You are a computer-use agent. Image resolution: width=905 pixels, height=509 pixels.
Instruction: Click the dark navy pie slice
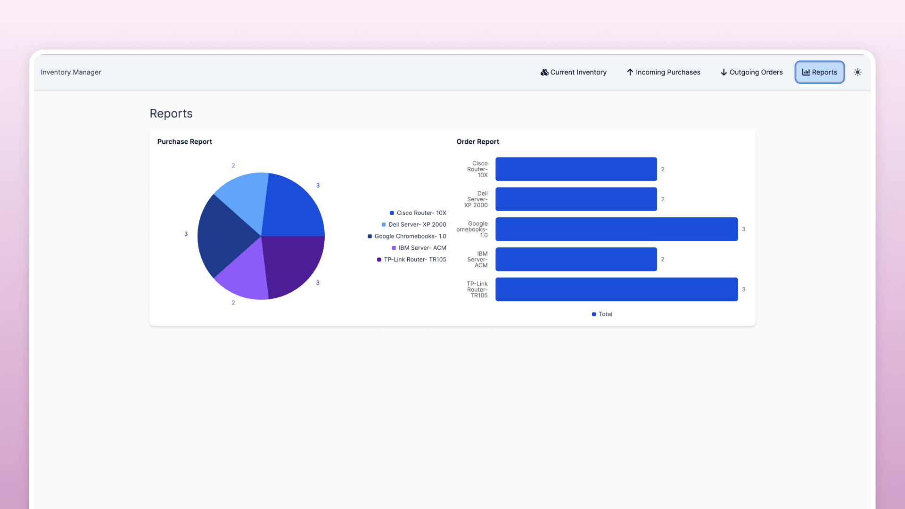[x=224, y=236]
